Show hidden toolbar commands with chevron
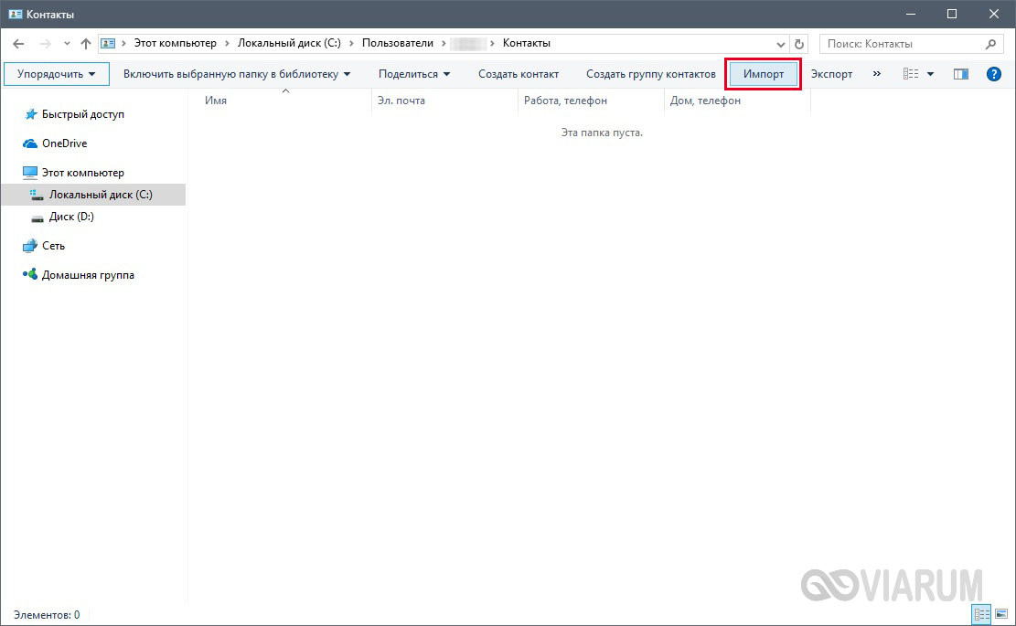The height and width of the screenshot is (626, 1016). pos(877,74)
